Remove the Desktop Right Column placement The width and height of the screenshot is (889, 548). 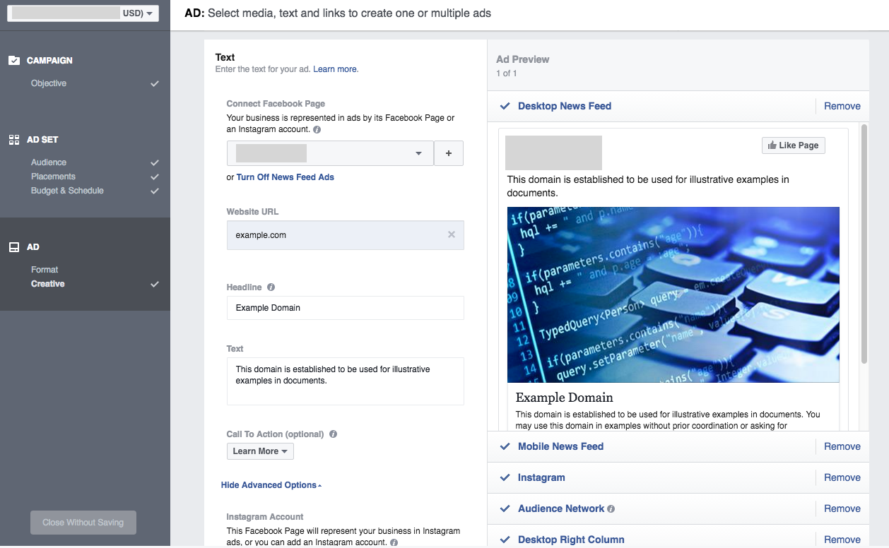(x=842, y=539)
